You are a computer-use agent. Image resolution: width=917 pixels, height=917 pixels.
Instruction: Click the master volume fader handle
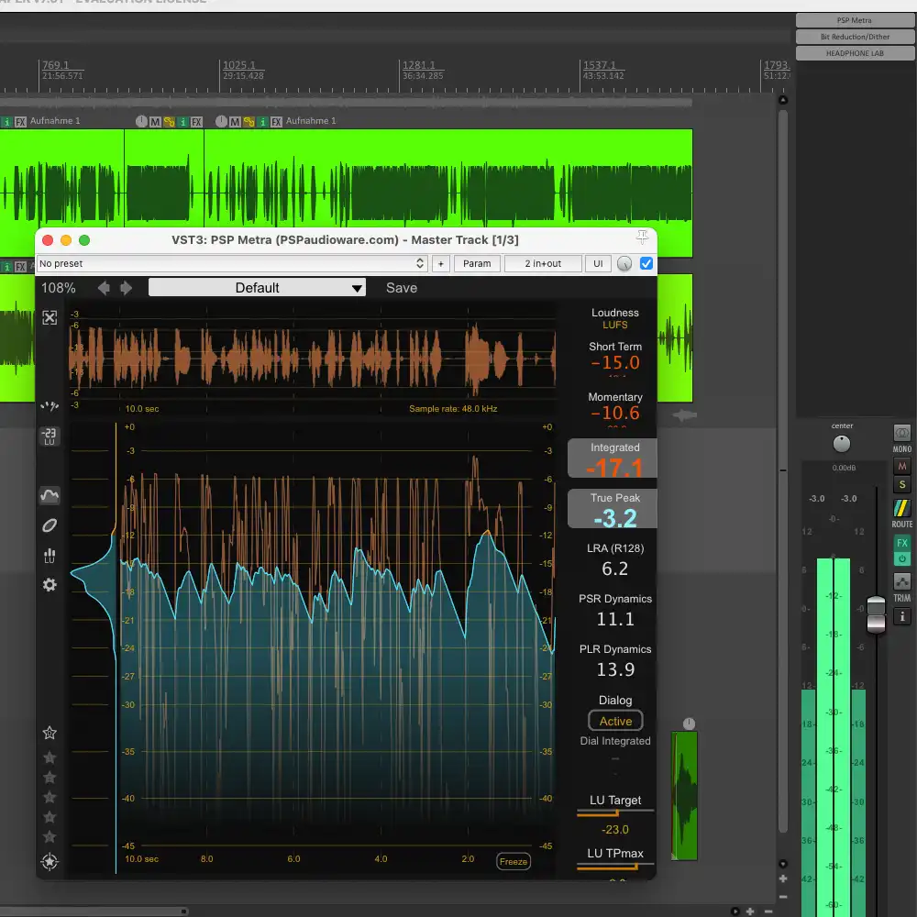coord(876,614)
